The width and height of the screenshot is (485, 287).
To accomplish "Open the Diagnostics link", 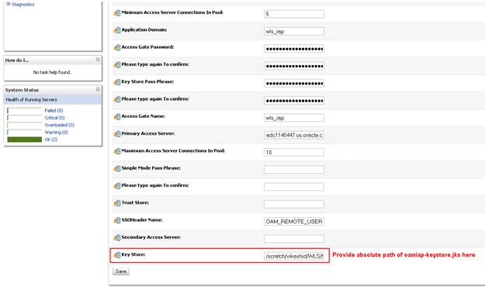I will point(23,5).
